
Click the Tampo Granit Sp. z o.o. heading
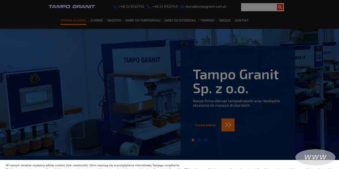[x=236, y=82]
